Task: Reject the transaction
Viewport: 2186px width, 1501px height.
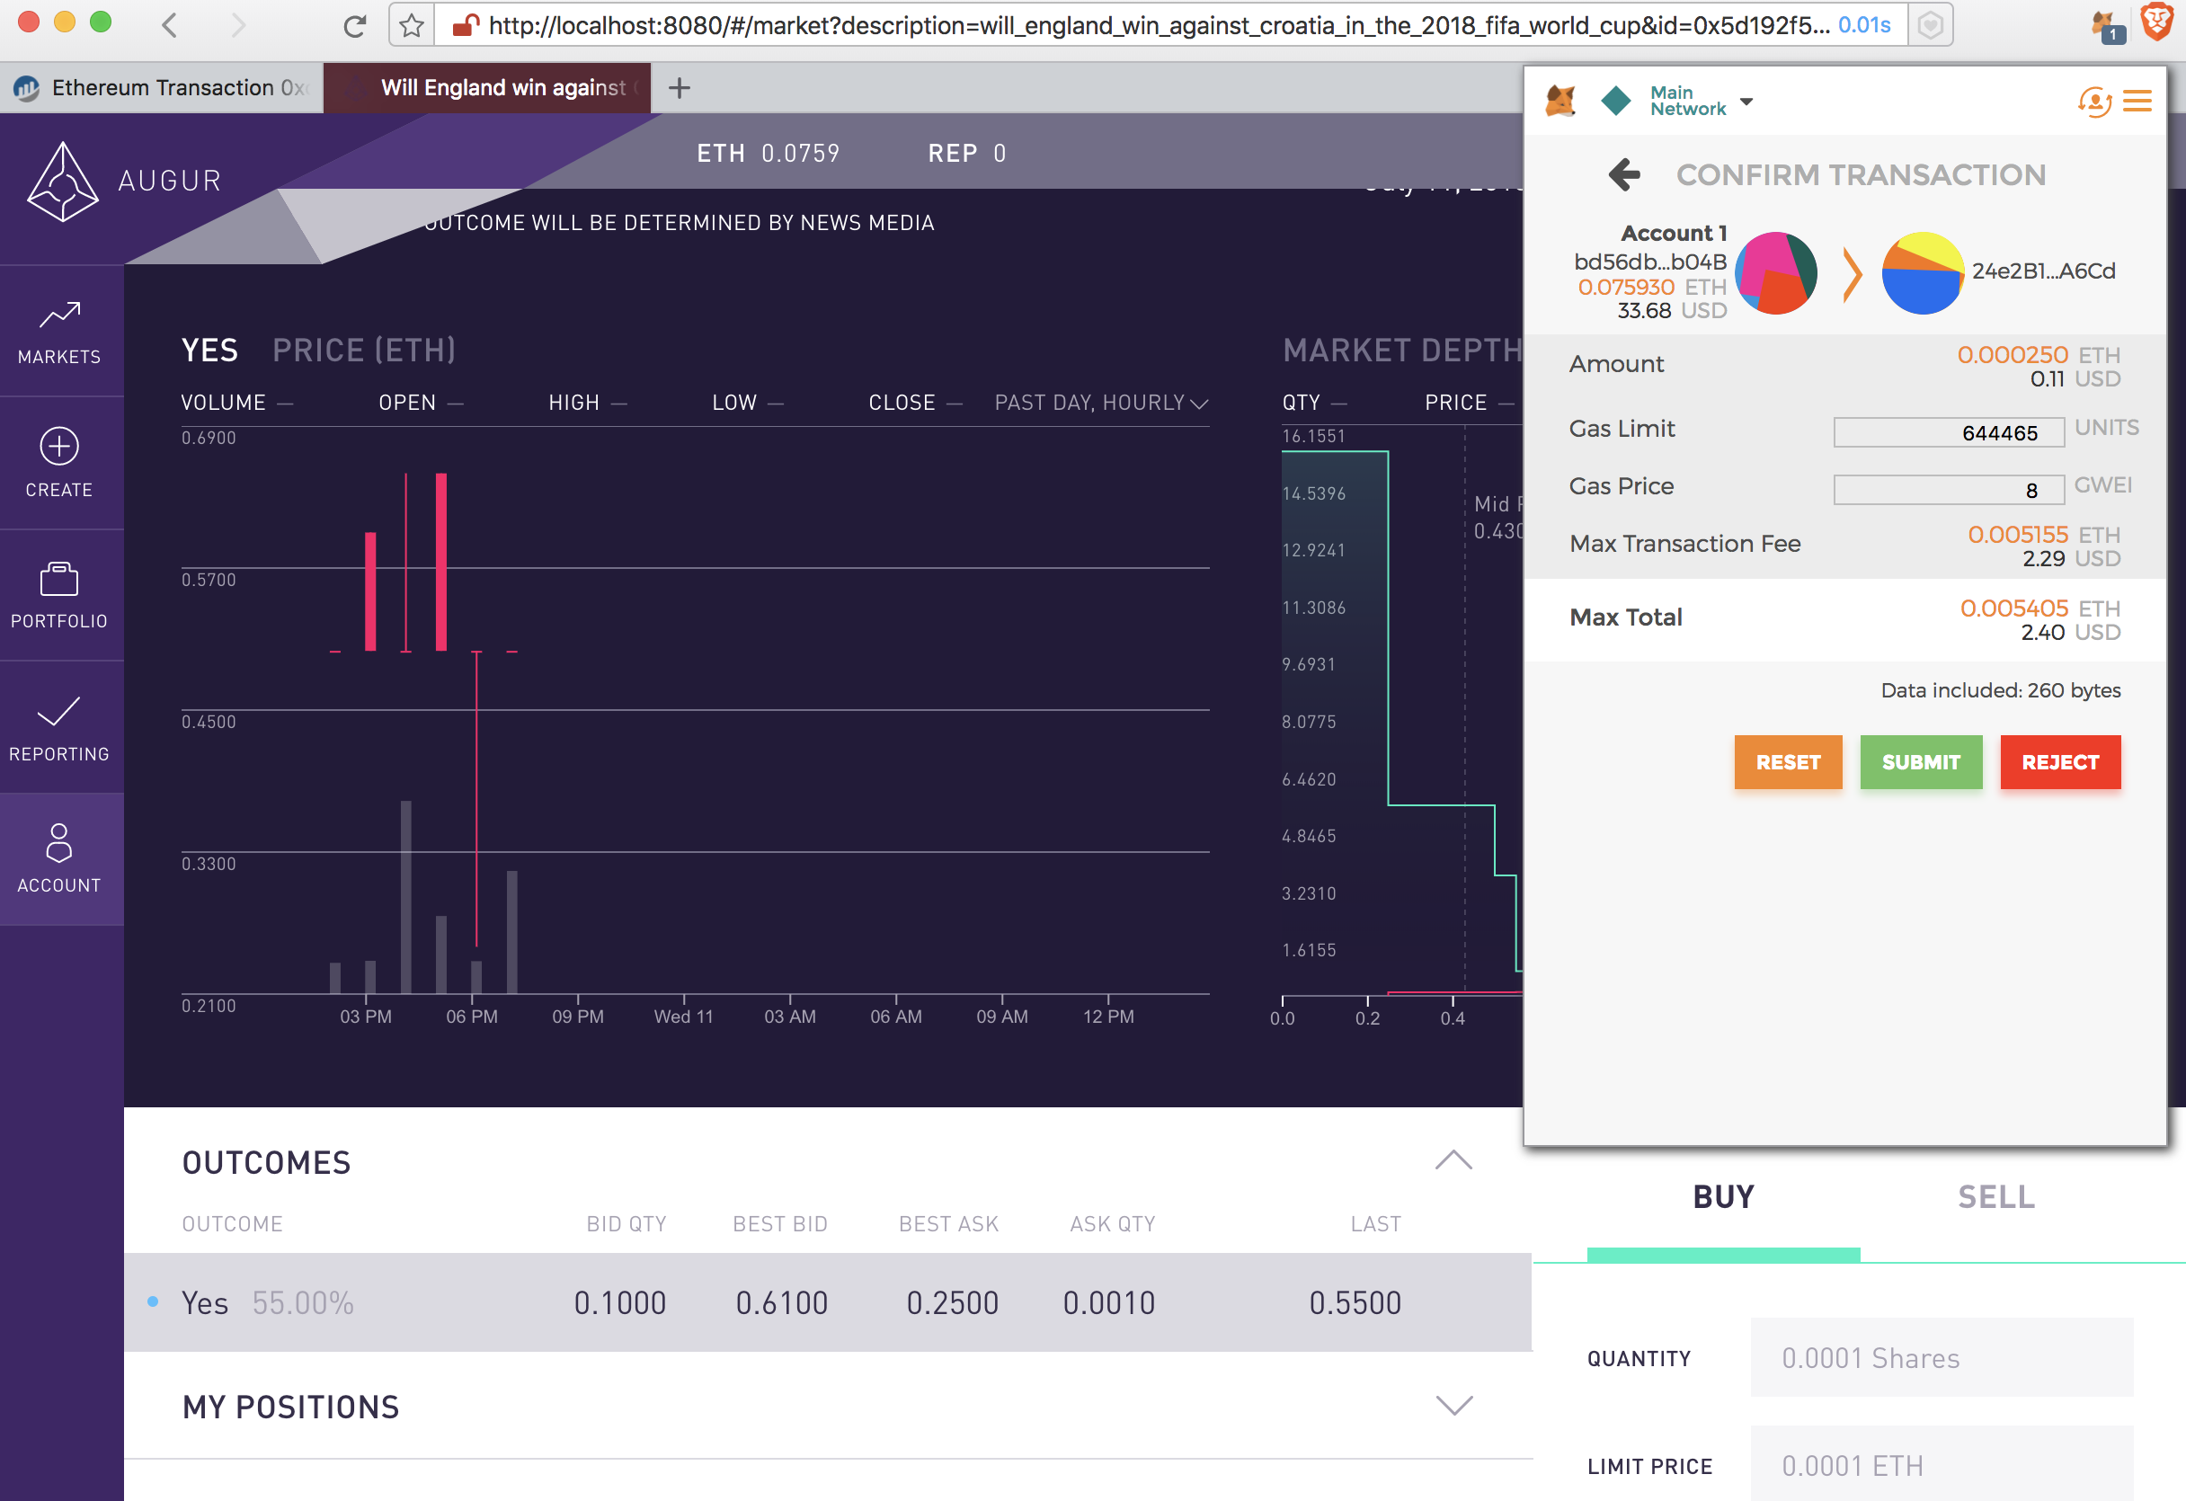Action: point(2060,762)
